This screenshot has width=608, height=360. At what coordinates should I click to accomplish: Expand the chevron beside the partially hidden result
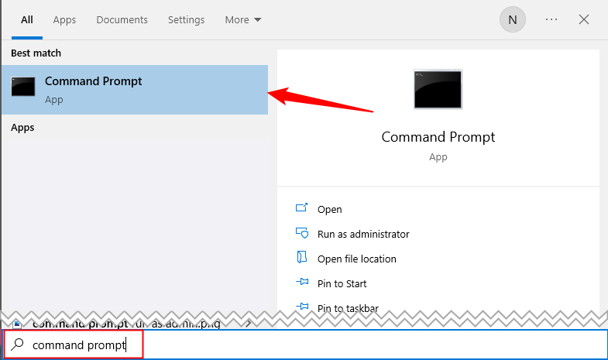click(248, 323)
